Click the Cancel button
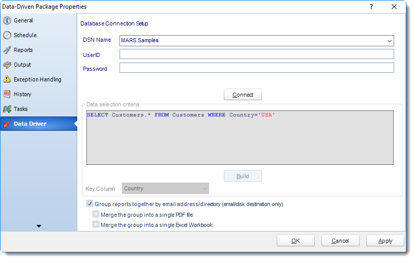The height and width of the screenshot is (260, 414). pyautogui.click(x=340, y=241)
